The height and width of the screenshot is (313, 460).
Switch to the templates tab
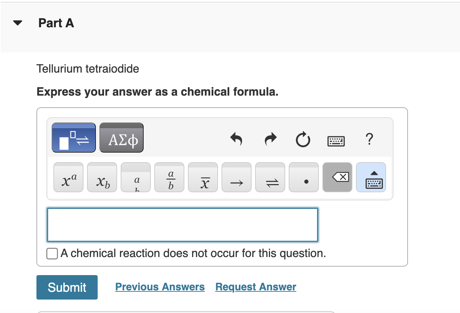(x=74, y=138)
